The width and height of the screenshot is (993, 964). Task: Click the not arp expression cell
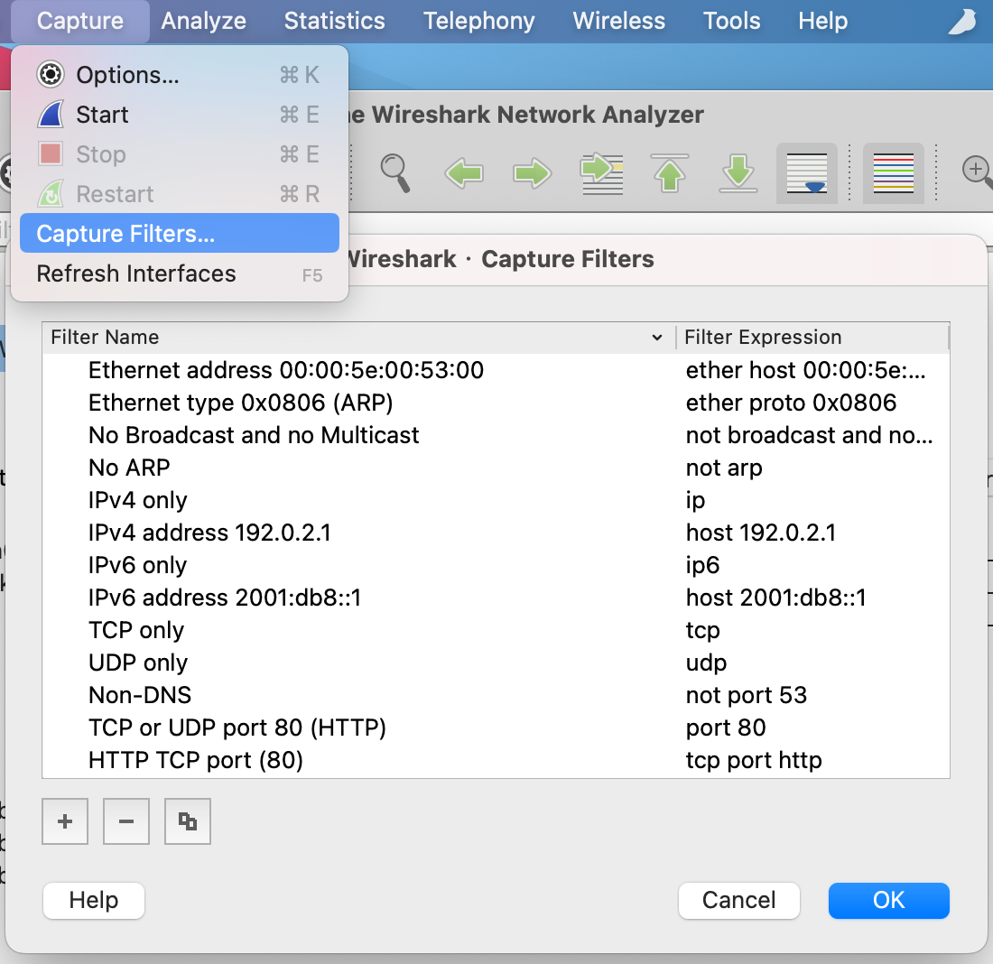[724, 468]
